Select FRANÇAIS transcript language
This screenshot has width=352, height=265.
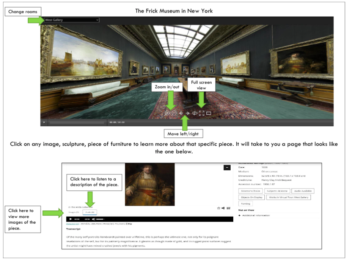click(108, 224)
